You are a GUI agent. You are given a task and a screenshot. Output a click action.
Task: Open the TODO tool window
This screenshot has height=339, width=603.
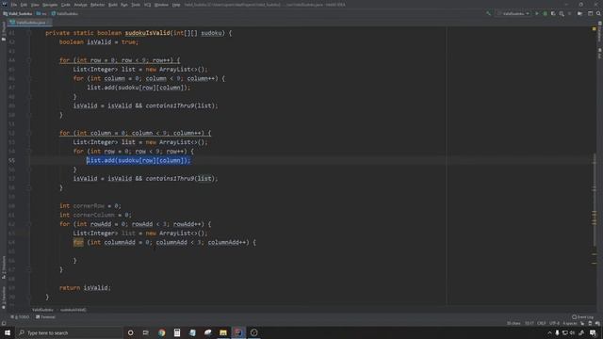click(x=21, y=317)
